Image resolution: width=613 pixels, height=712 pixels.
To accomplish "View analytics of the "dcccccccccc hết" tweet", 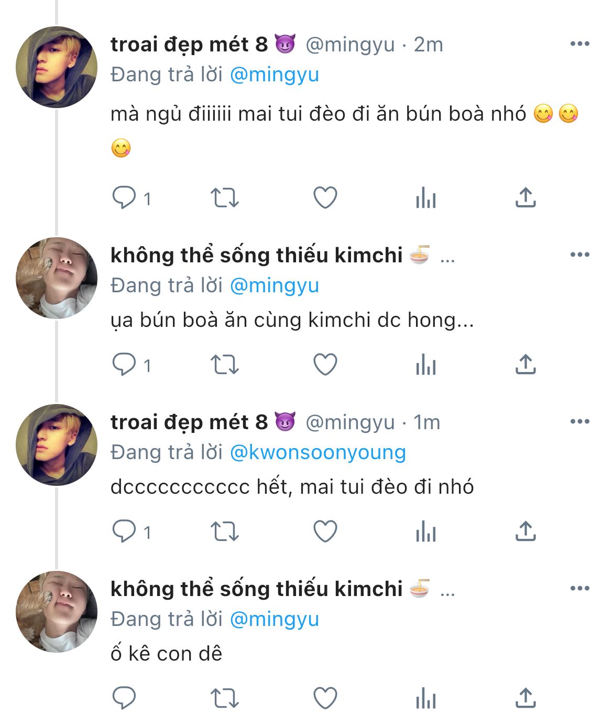I will coord(425,532).
